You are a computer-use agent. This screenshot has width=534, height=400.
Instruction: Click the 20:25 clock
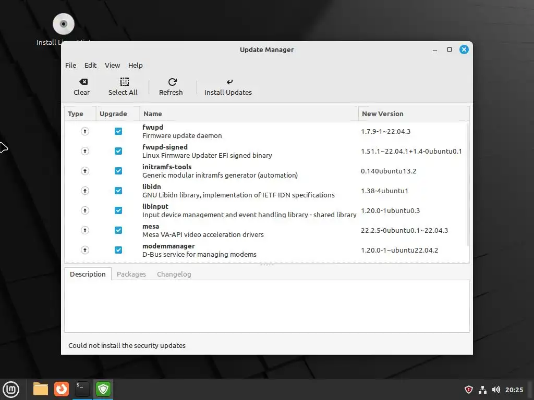[514, 390]
